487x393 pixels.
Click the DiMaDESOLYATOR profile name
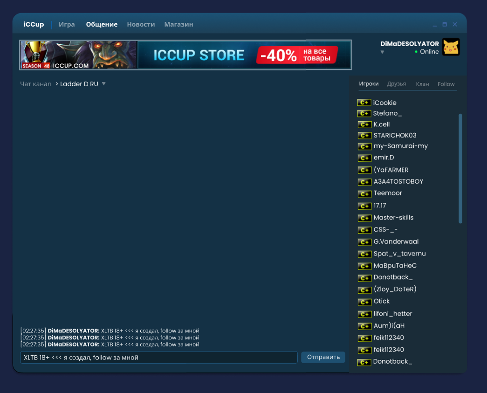point(409,44)
